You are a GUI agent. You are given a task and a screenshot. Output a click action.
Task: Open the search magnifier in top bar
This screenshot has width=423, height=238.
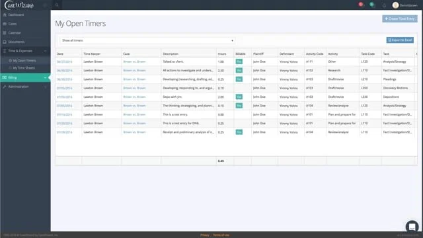click(x=57, y=5)
